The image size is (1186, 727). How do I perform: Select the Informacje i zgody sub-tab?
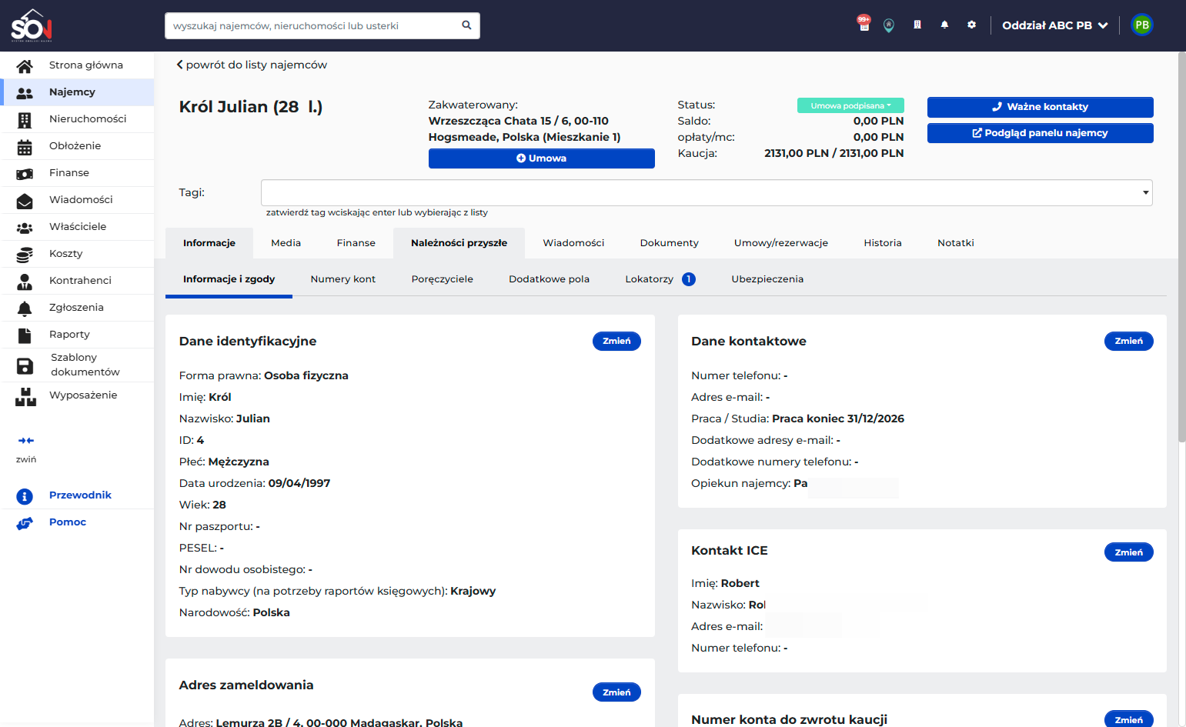point(229,279)
